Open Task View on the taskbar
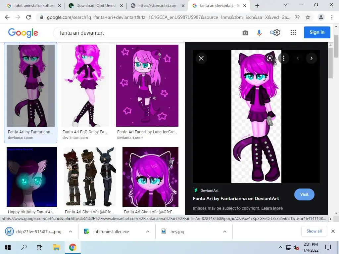Screen dimensions: 339x254 [40, 247]
